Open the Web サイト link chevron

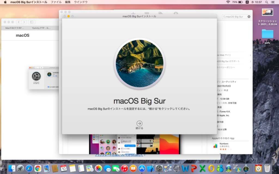(x=250, y=55)
